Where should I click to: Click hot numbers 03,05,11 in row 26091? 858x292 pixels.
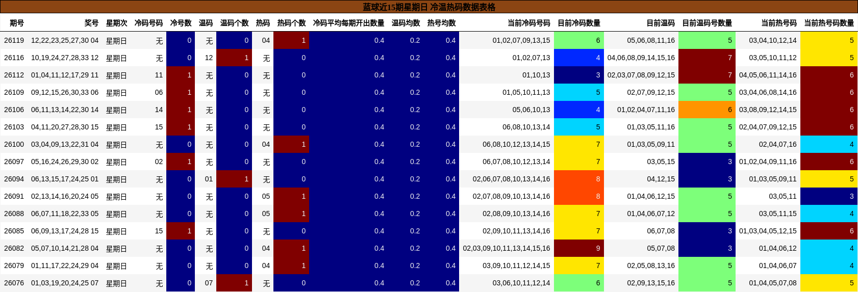click(x=783, y=196)
